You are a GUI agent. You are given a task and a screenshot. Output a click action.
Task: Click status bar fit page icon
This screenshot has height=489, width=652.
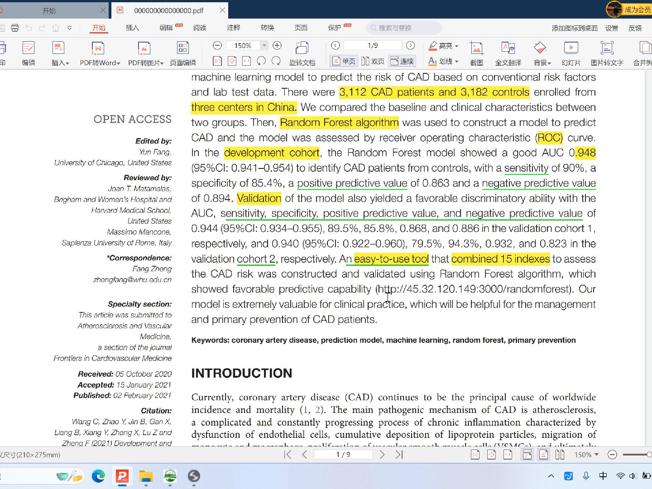491,455
